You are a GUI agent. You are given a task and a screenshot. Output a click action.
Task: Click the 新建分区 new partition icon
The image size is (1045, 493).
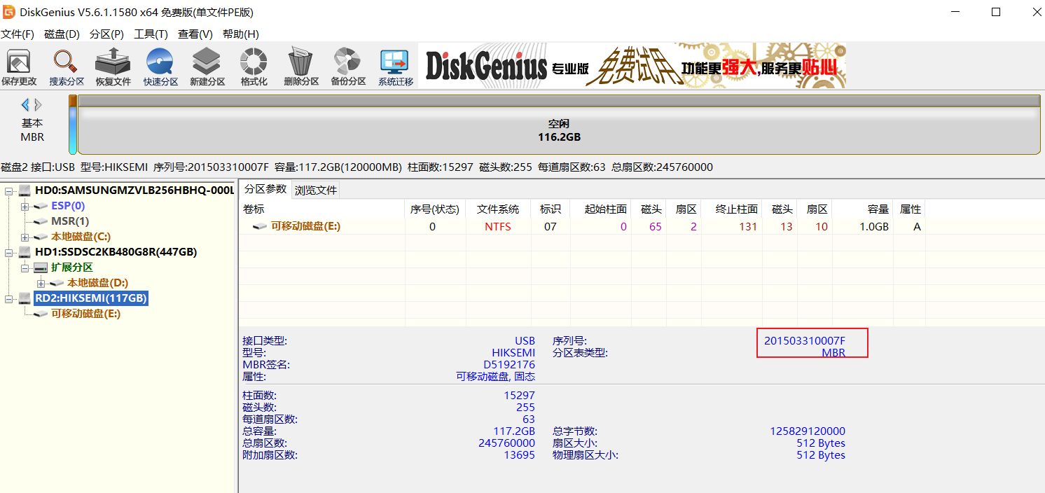(x=207, y=67)
